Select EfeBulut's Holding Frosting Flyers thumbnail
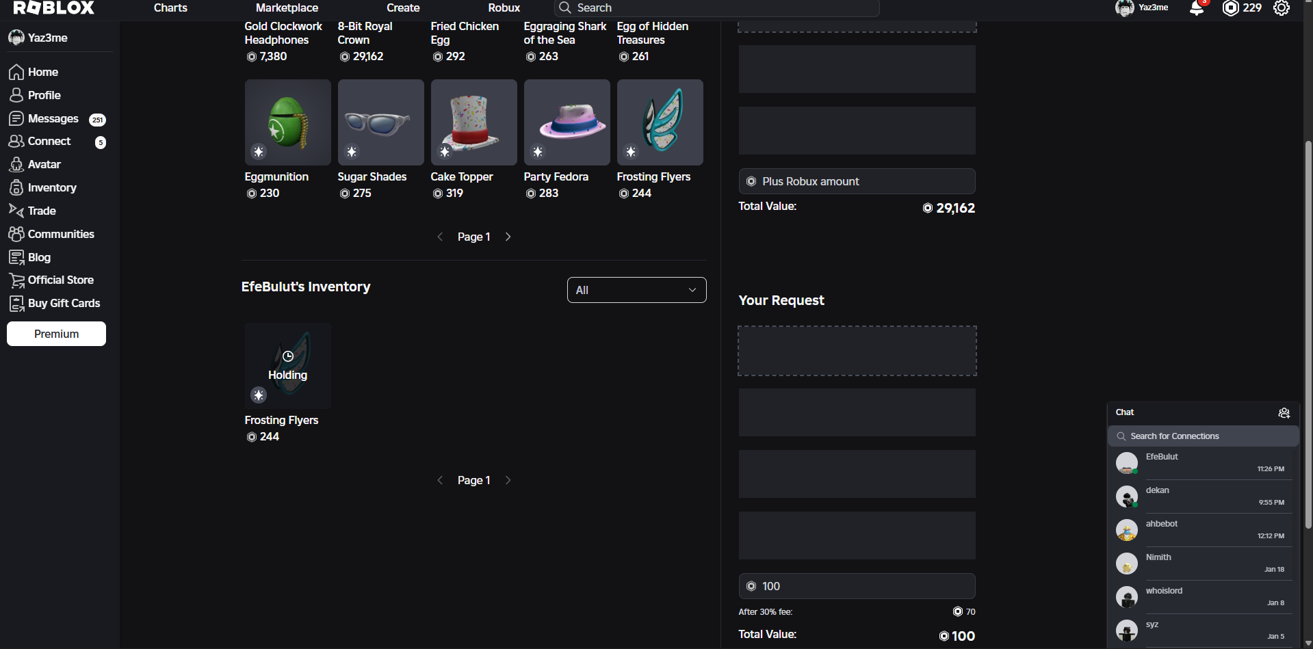 tap(288, 366)
